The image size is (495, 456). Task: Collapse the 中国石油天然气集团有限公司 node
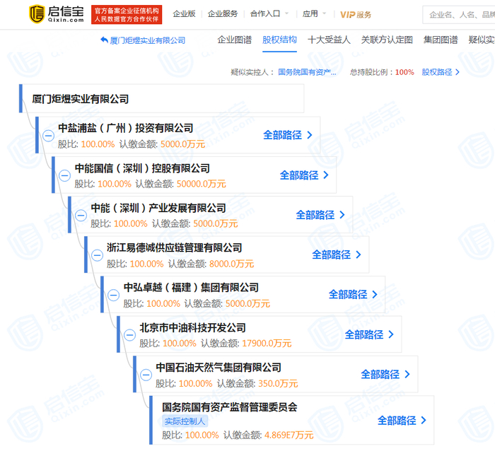pos(146,375)
